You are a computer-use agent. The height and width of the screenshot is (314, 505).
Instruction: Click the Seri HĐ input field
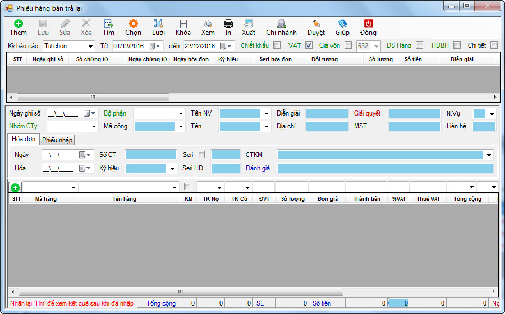point(226,168)
